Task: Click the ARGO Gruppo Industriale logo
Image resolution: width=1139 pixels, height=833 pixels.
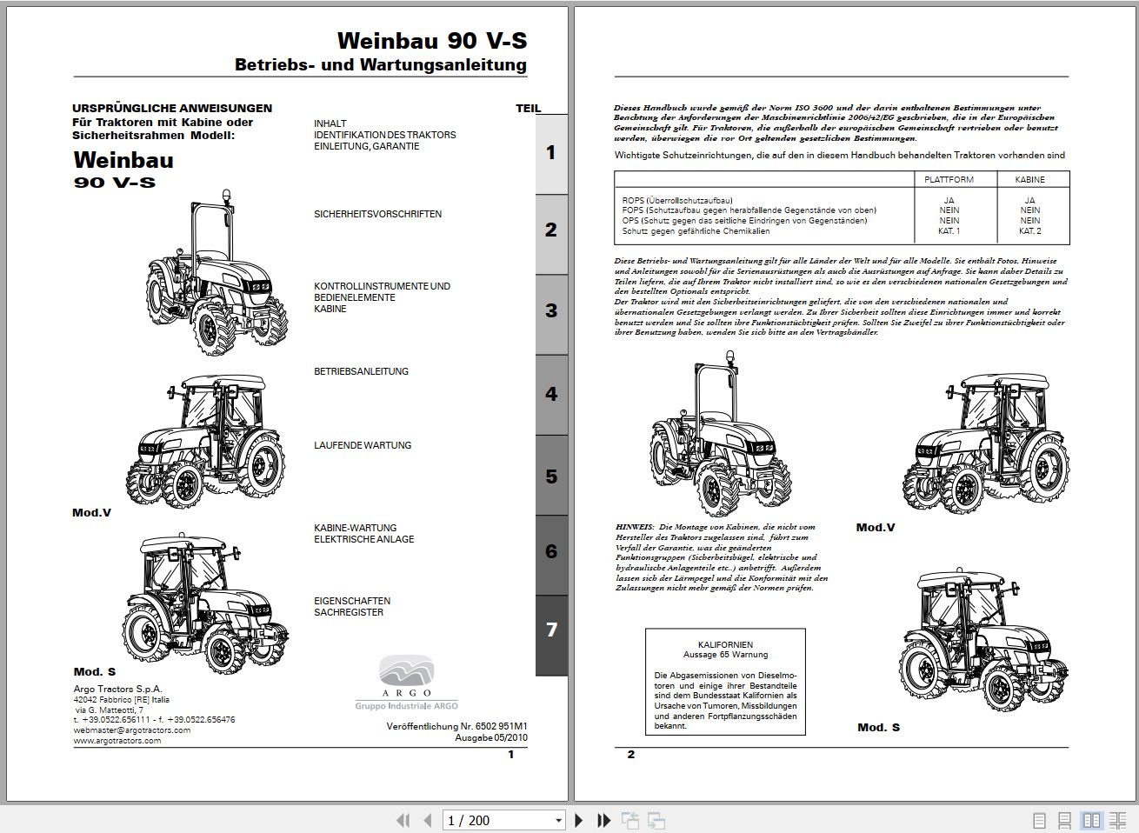Action: pyautogui.click(x=406, y=683)
